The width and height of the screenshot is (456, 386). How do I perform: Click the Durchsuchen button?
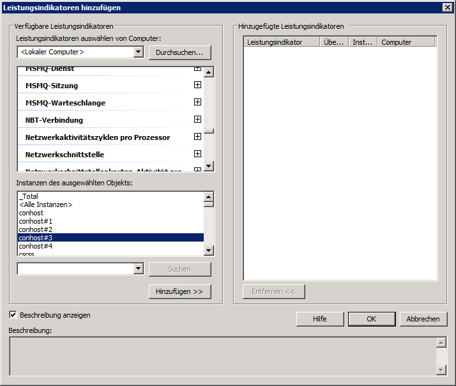[179, 52]
